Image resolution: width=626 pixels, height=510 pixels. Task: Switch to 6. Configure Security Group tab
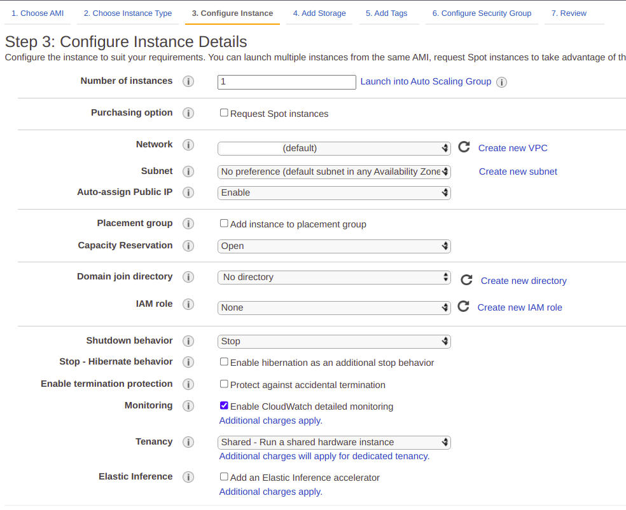coord(482,13)
